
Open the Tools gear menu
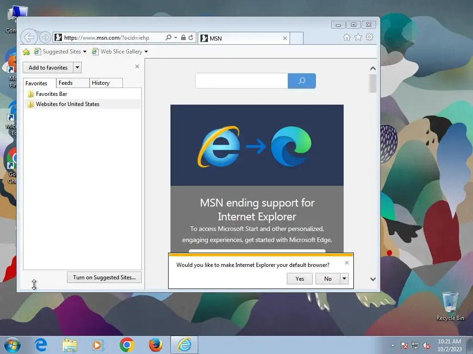tap(370, 37)
